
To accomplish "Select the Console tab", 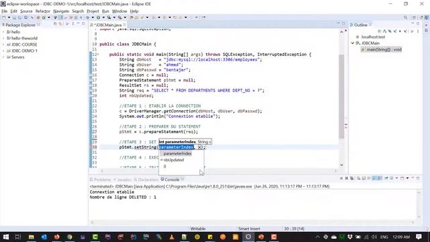I will [172, 179].
